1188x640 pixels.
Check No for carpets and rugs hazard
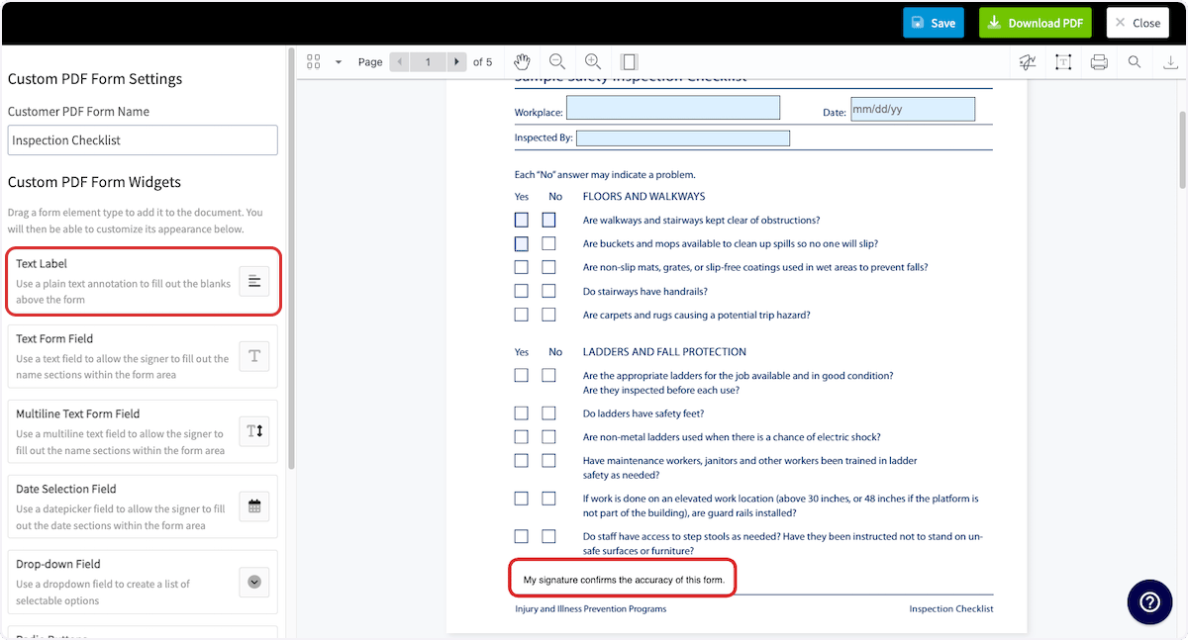coord(548,315)
